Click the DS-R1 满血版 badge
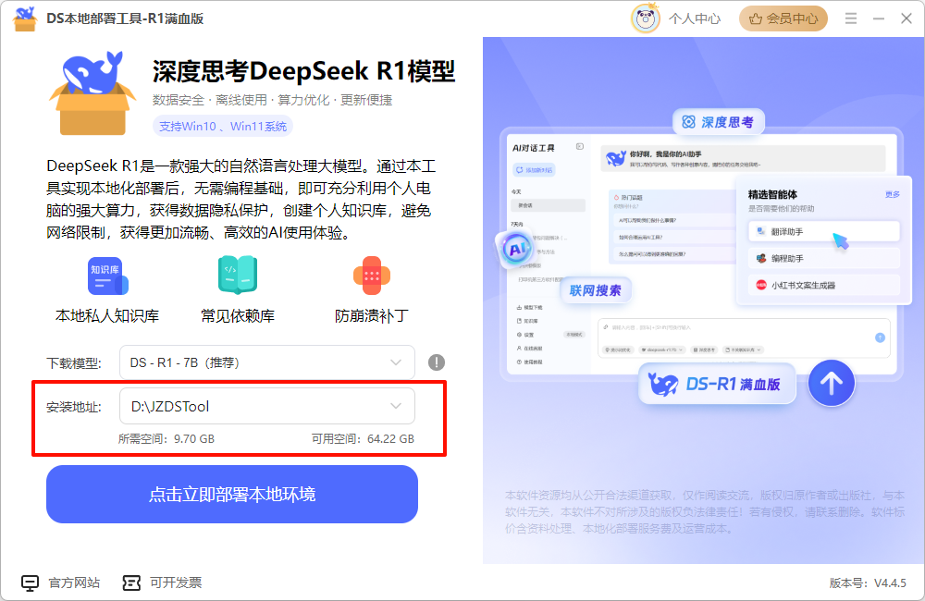The width and height of the screenshot is (925, 601). click(x=716, y=384)
